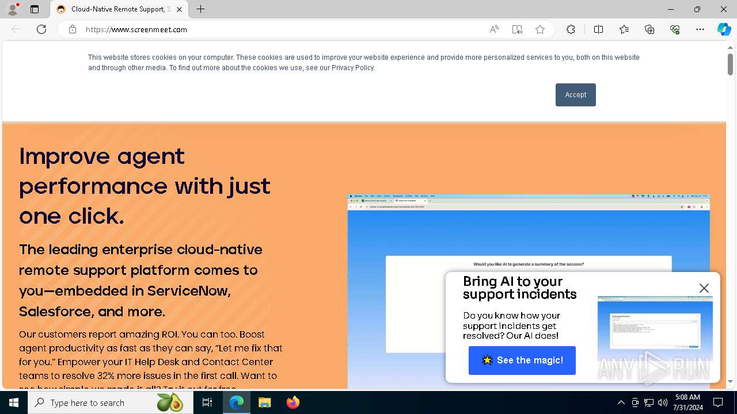The image size is (737, 414).
Task: Open the Privacy Policy link
Action: pos(352,68)
